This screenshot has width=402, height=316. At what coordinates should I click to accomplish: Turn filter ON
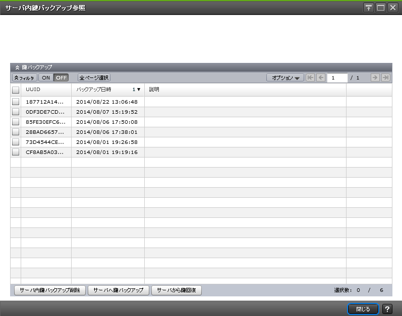pyautogui.click(x=46, y=77)
